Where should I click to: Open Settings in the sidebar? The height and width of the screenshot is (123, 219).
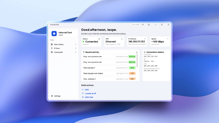64,96
